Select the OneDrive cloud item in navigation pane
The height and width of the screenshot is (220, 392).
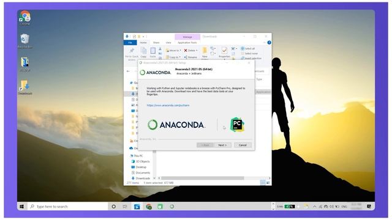(x=134, y=148)
